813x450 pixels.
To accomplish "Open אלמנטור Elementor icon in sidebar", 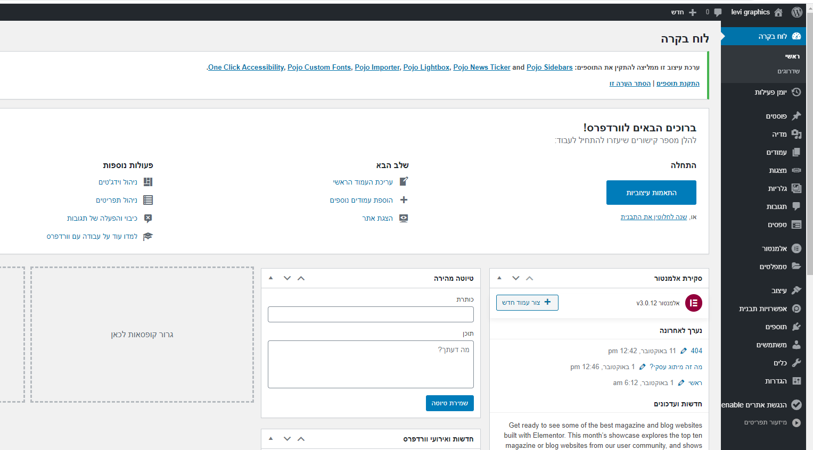I will (x=796, y=248).
